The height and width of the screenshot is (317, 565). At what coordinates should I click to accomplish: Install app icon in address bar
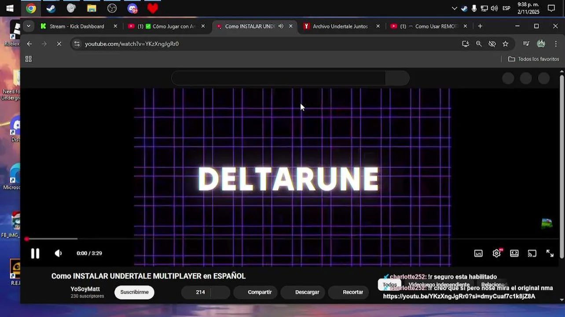(x=466, y=44)
